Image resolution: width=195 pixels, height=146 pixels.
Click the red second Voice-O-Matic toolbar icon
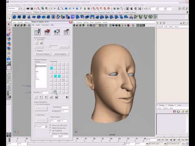click(x=47, y=32)
